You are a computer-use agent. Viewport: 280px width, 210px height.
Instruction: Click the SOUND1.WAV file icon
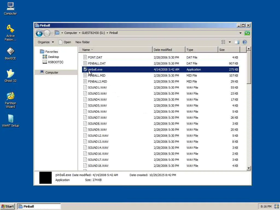tap(85, 87)
